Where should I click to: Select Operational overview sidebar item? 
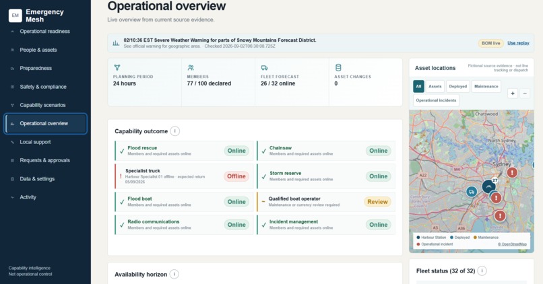tap(45, 124)
